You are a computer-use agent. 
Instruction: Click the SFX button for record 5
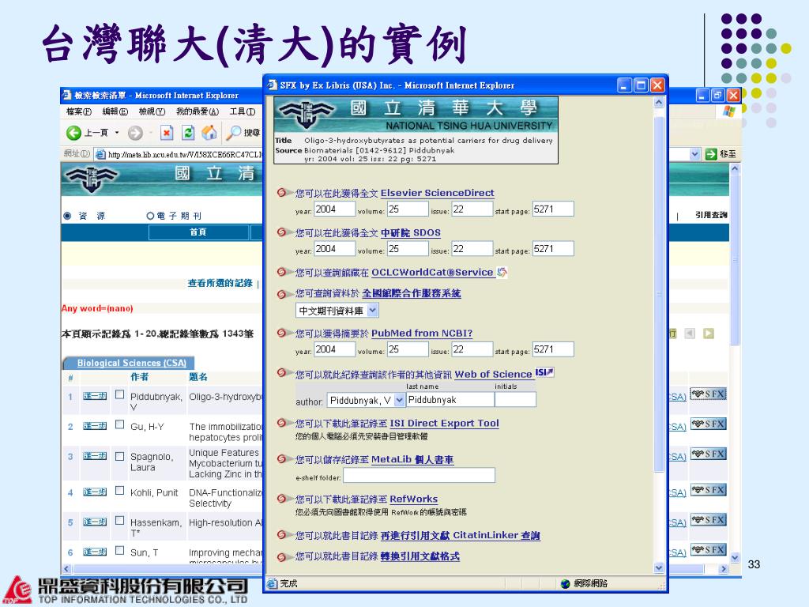click(x=709, y=520)
